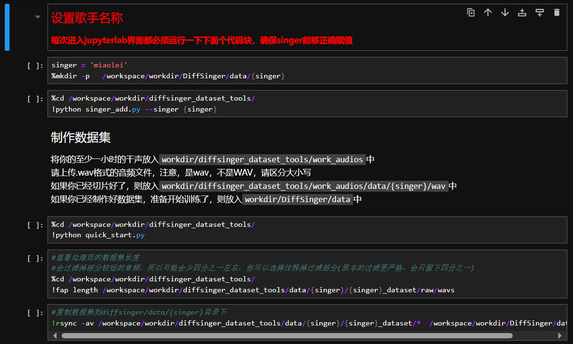This screenshot has width=573, height=344.
Task: Click the blue cell collapser bar
Action: [7, 28]
